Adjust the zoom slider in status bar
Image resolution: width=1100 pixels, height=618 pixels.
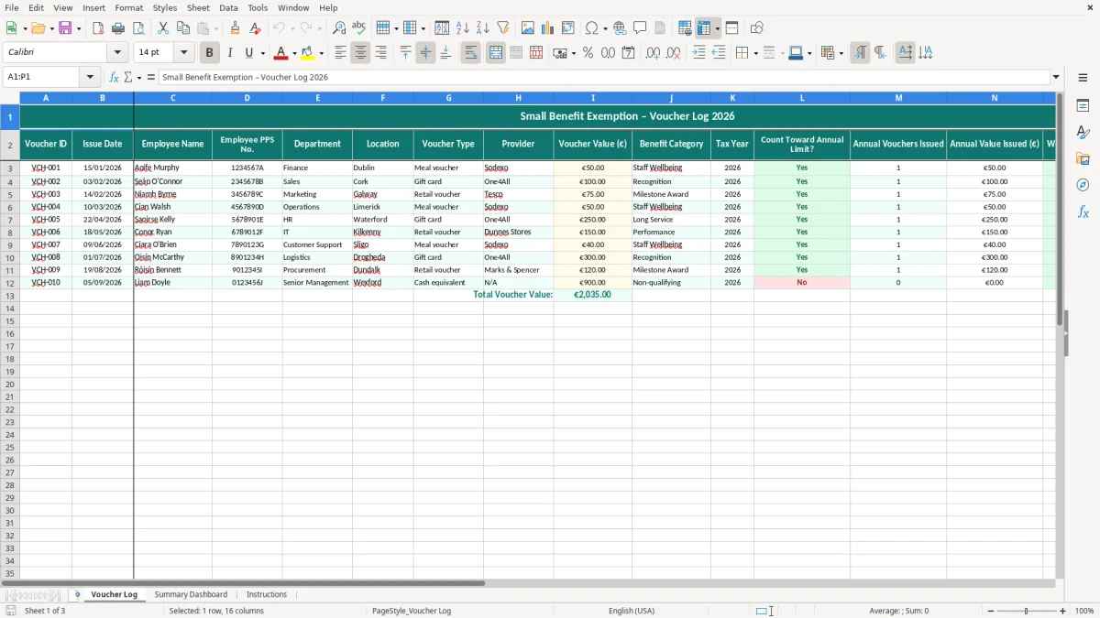pos(1025,611)
